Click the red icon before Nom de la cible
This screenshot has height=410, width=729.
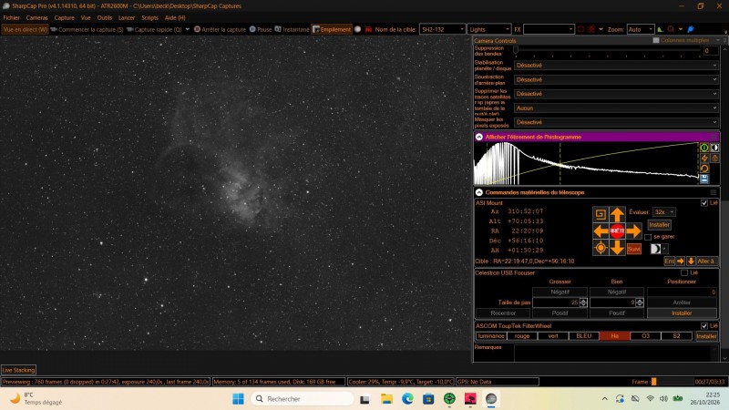pos(368,29)
